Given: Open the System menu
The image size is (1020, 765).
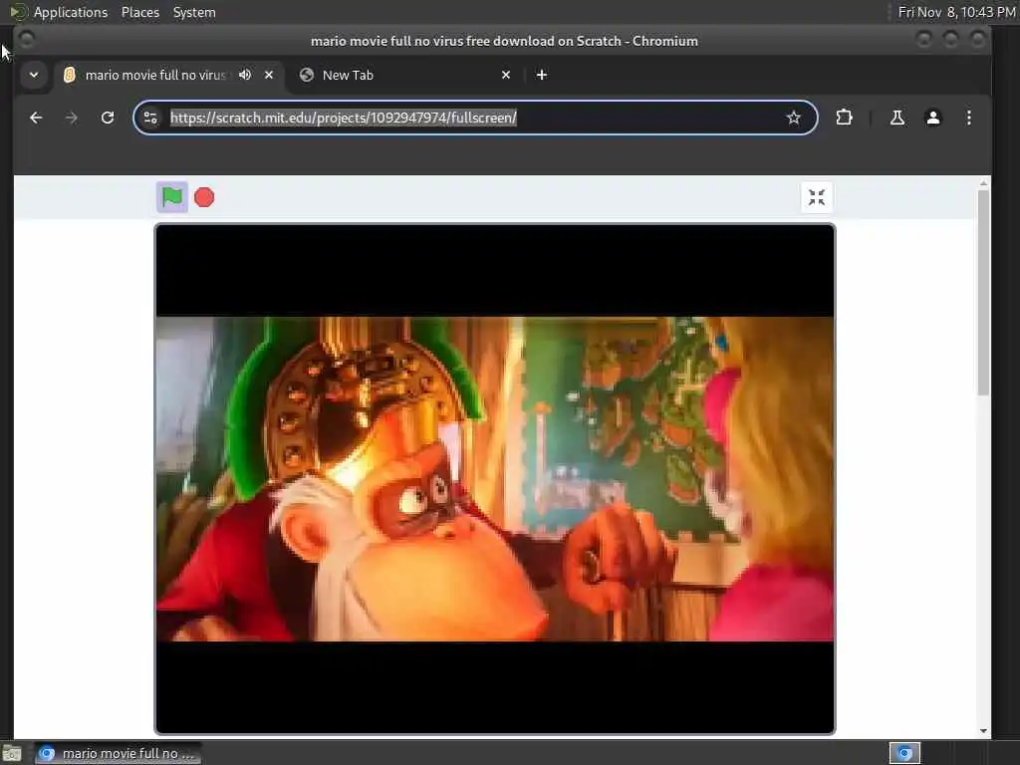Looking at the screenshot, I should pos(194,12).
